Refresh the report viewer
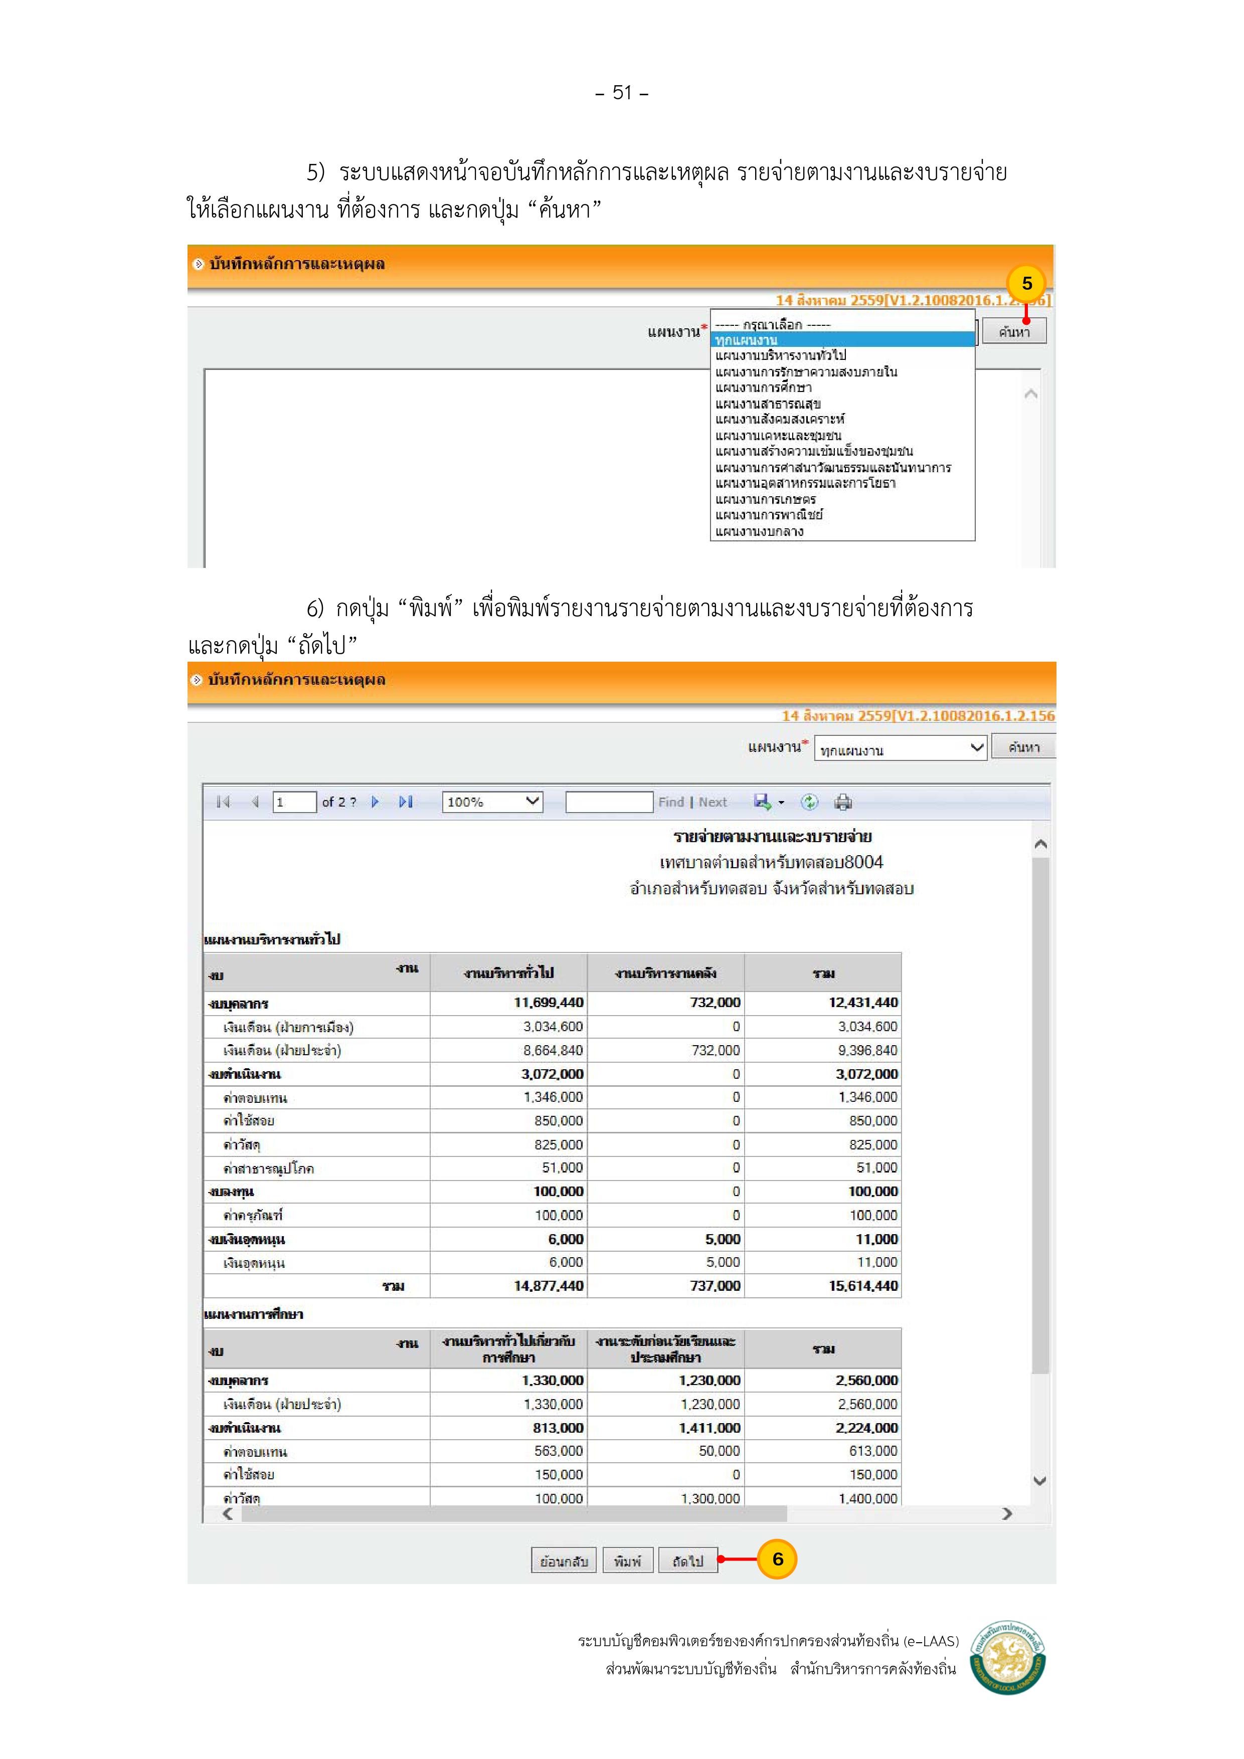 coord(809,802)
